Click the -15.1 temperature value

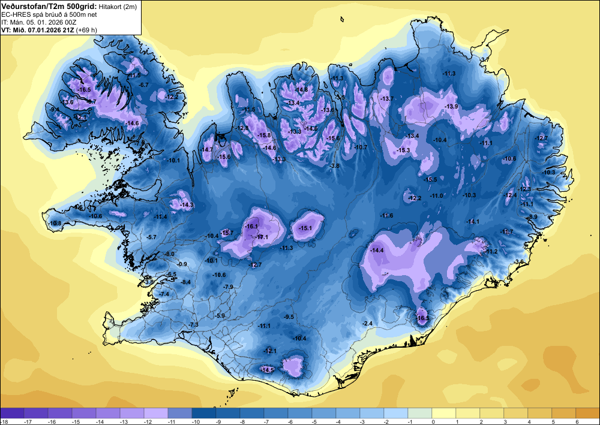pyautogui.click(x=305, y=228)
